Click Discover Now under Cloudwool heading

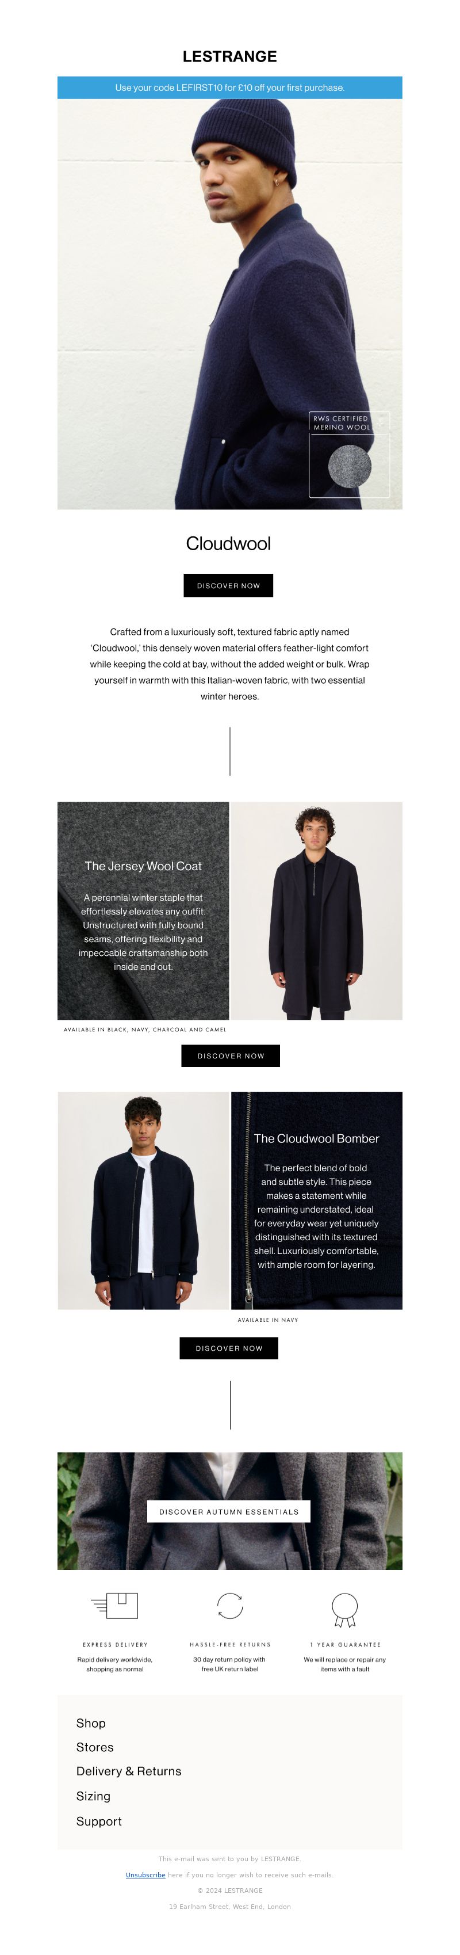228,586
